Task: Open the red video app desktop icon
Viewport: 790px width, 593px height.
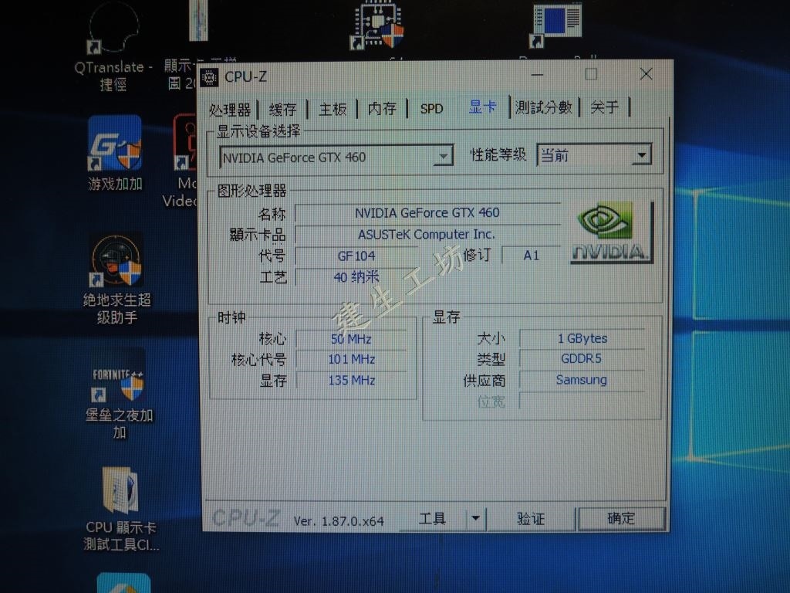Action: click(185, 142)
